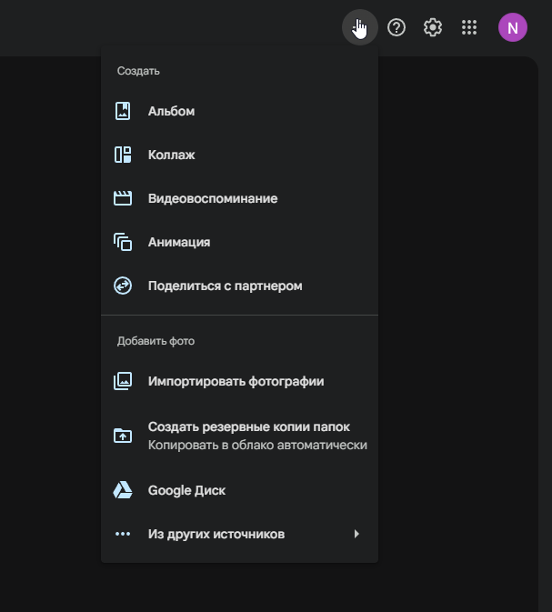552x612 pixels.
Task: Click the Добавить фото section heading
Action: pyautogui.click(x=156, y=341)
